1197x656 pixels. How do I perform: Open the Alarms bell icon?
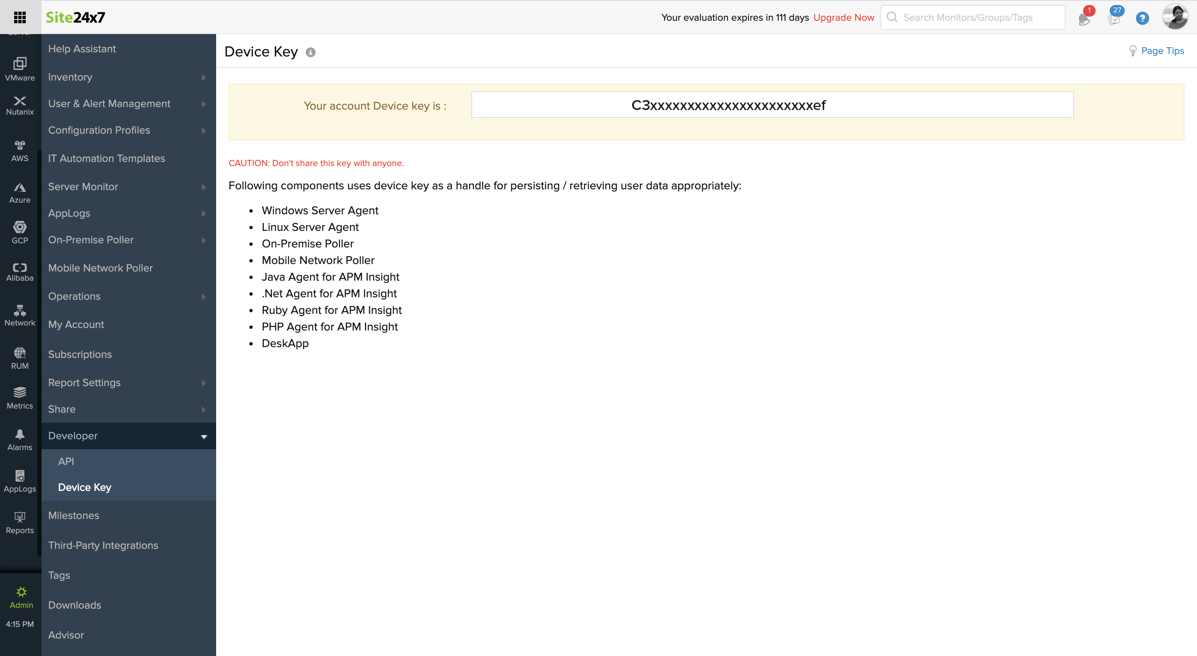coord(20,440)
